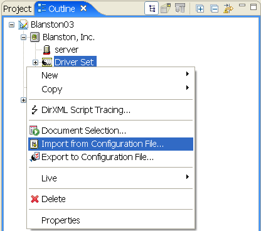Screen dimensions: 261x231
Task: Choose Export to Configuration File...
Action: coord(110,157)
